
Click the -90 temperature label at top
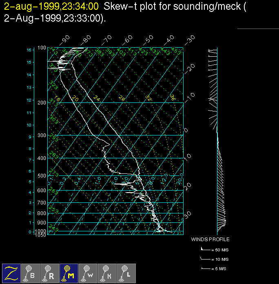tap(65, 40)
